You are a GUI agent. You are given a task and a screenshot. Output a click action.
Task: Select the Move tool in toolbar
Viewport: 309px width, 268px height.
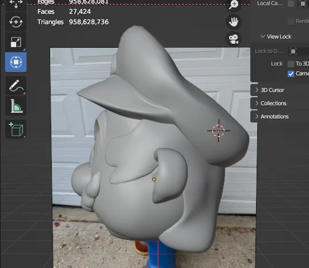(x=16, y=4)
